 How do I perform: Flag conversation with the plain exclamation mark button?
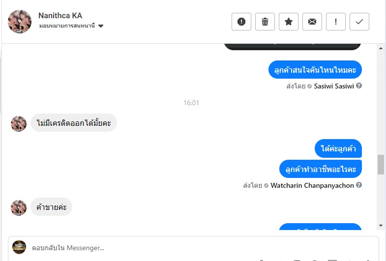tap(336, 22)
